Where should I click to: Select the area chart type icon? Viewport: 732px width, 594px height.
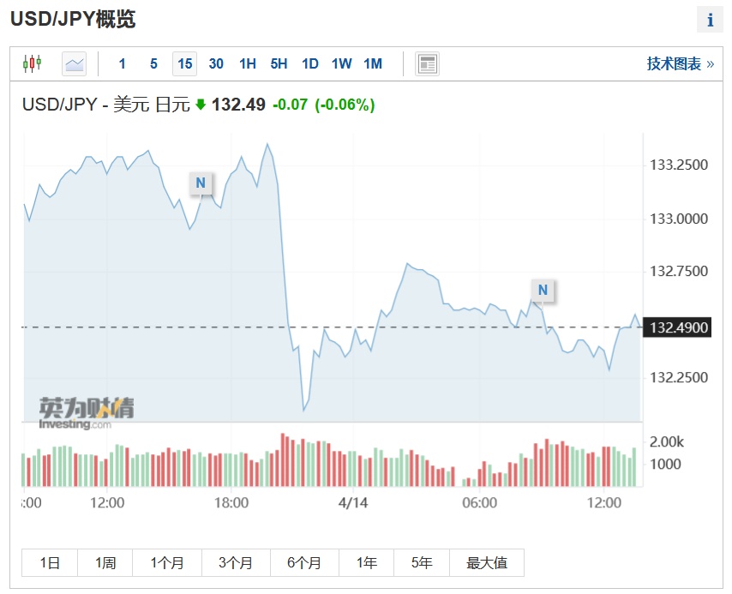pos(75,63)
